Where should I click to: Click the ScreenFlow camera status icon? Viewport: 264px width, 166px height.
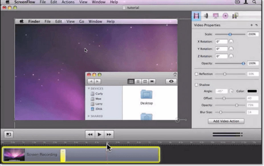(237, 2)
